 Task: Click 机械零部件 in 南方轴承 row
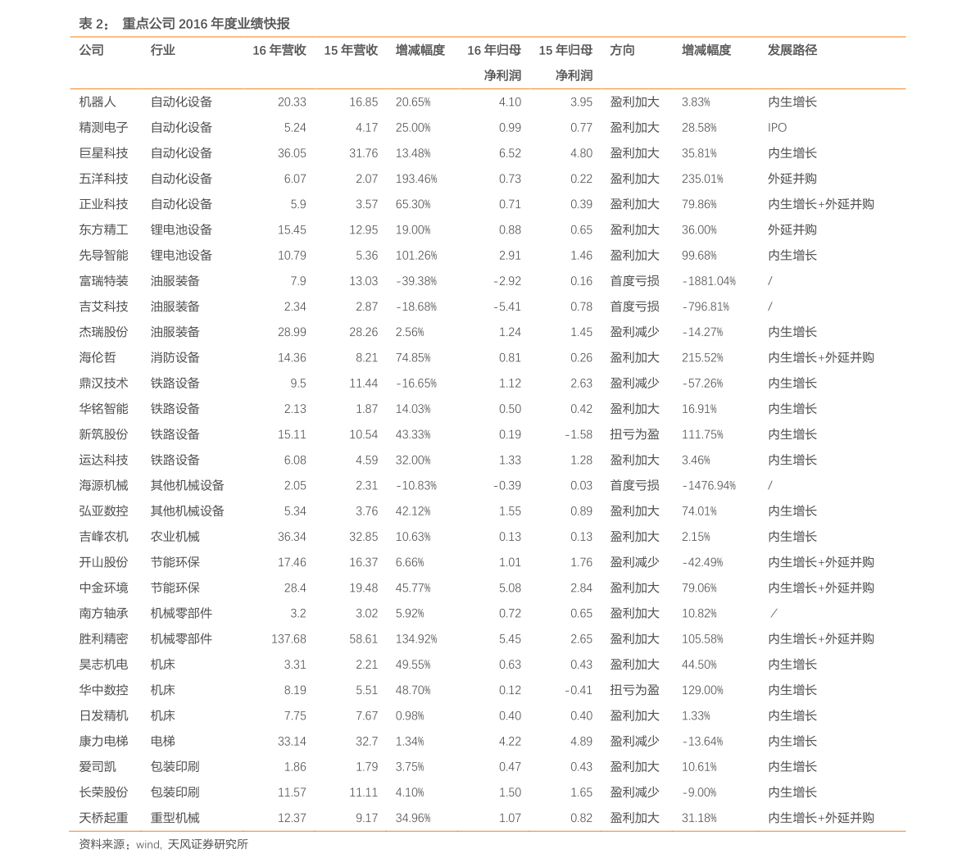(x=182, y=613)
